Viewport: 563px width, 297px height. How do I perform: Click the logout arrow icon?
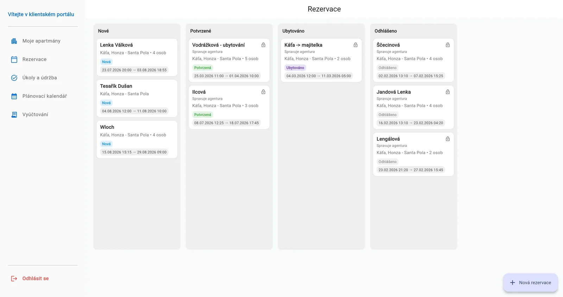(14, 278)
